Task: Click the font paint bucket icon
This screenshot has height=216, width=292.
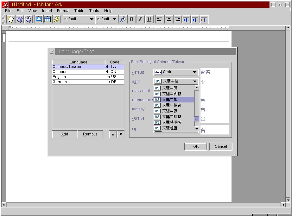Action: tap(123, 19)
